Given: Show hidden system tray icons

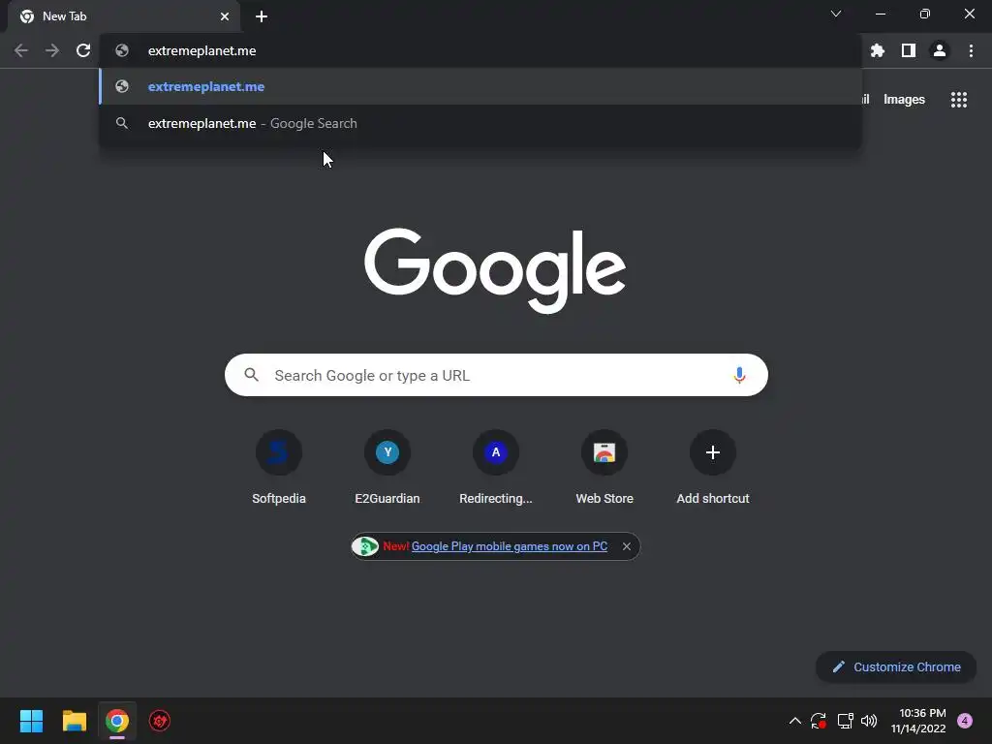Looking at the screenshot, I should pos(794,721).
